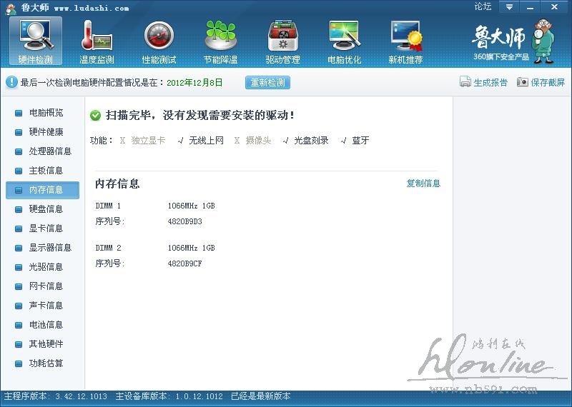Open 温度监测 temperature monitor
This screenshot has height=407, width=572.
click(97, 40)
